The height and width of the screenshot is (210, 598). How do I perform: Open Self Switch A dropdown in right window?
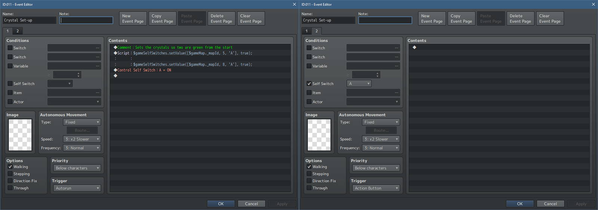[359, 84]
